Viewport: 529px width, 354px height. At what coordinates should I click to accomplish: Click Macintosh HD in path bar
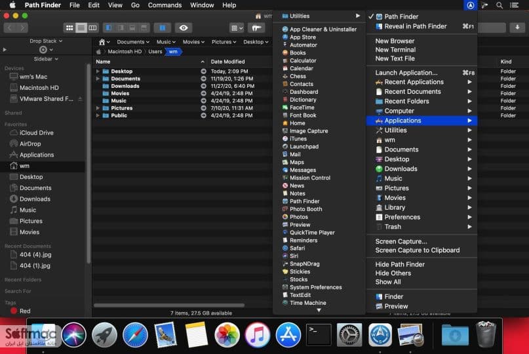coord(125,52)
